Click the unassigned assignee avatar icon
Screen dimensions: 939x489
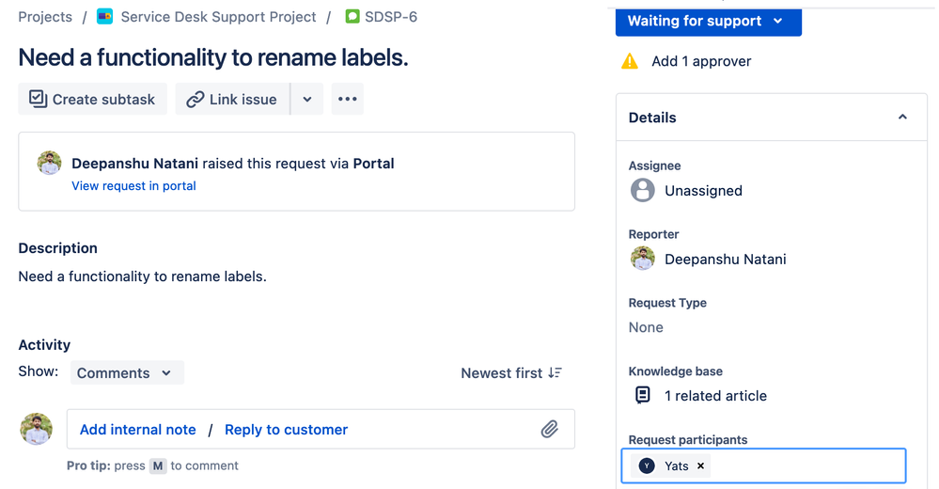643,191
